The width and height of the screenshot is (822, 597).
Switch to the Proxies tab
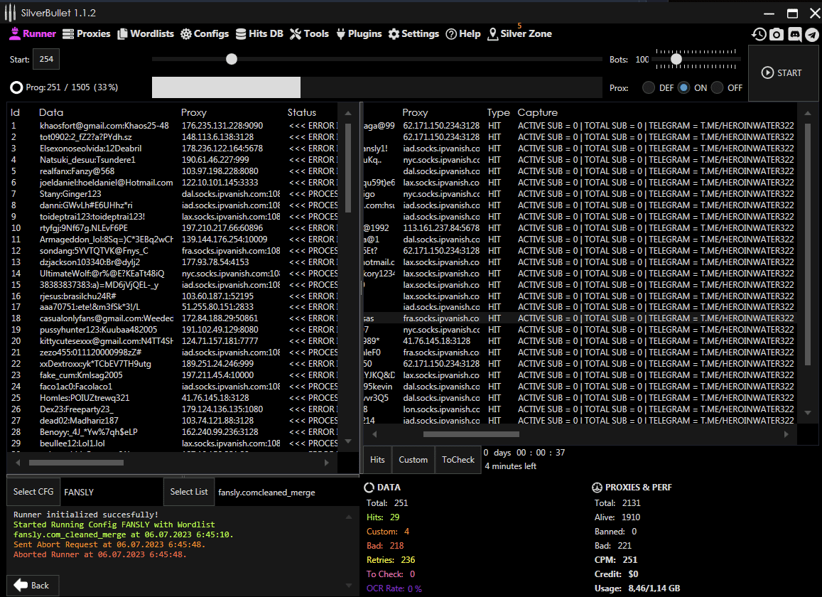87,33
